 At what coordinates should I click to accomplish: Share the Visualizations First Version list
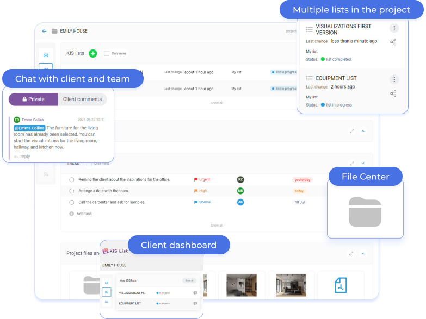point(393,42)
